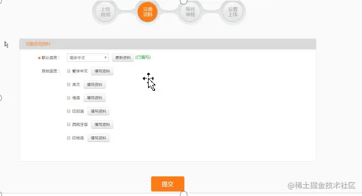The height and width of the screenshot is (196, 362).
Task: Check the 印地语 checkbox
Action: coord(69,138)
